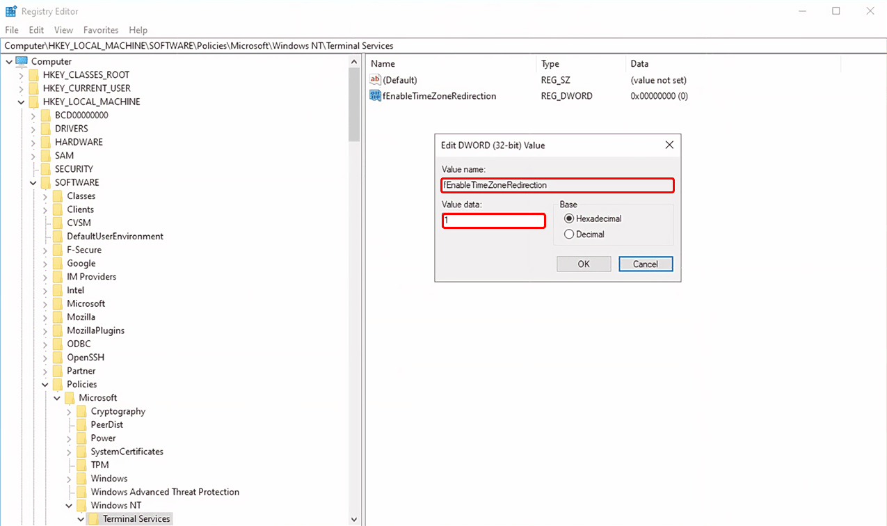Click the HKEY_CURRENT_USER folder icon
The width and height of the screenshot is (887, 526).
(34, 88)
